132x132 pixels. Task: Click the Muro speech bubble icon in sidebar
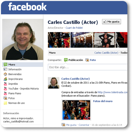point(5,65)
